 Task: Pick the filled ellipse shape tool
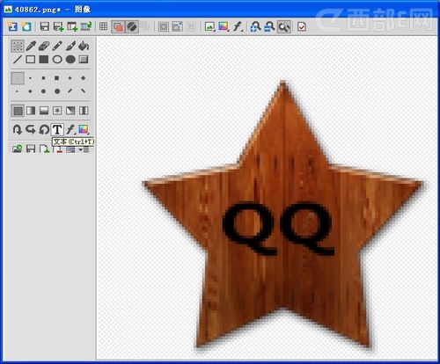tap(70, 60)
